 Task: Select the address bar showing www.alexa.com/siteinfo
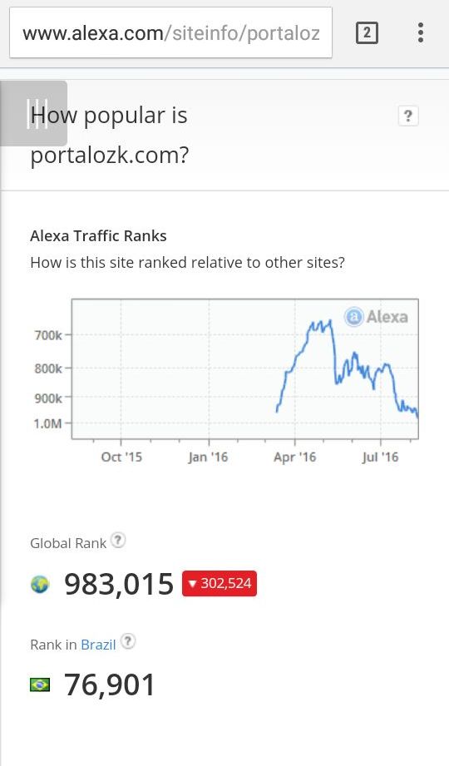click(x=171, y=32)
